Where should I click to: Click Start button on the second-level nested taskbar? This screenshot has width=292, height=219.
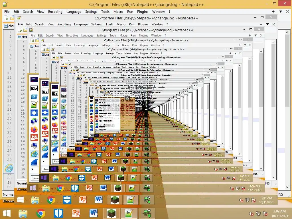pyautogui.click(x=20, y=200)
